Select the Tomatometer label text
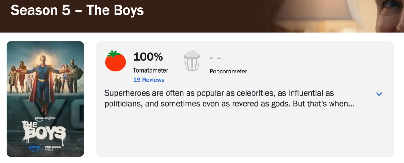This screenshot has height=163, width=404. pos(151,70)
